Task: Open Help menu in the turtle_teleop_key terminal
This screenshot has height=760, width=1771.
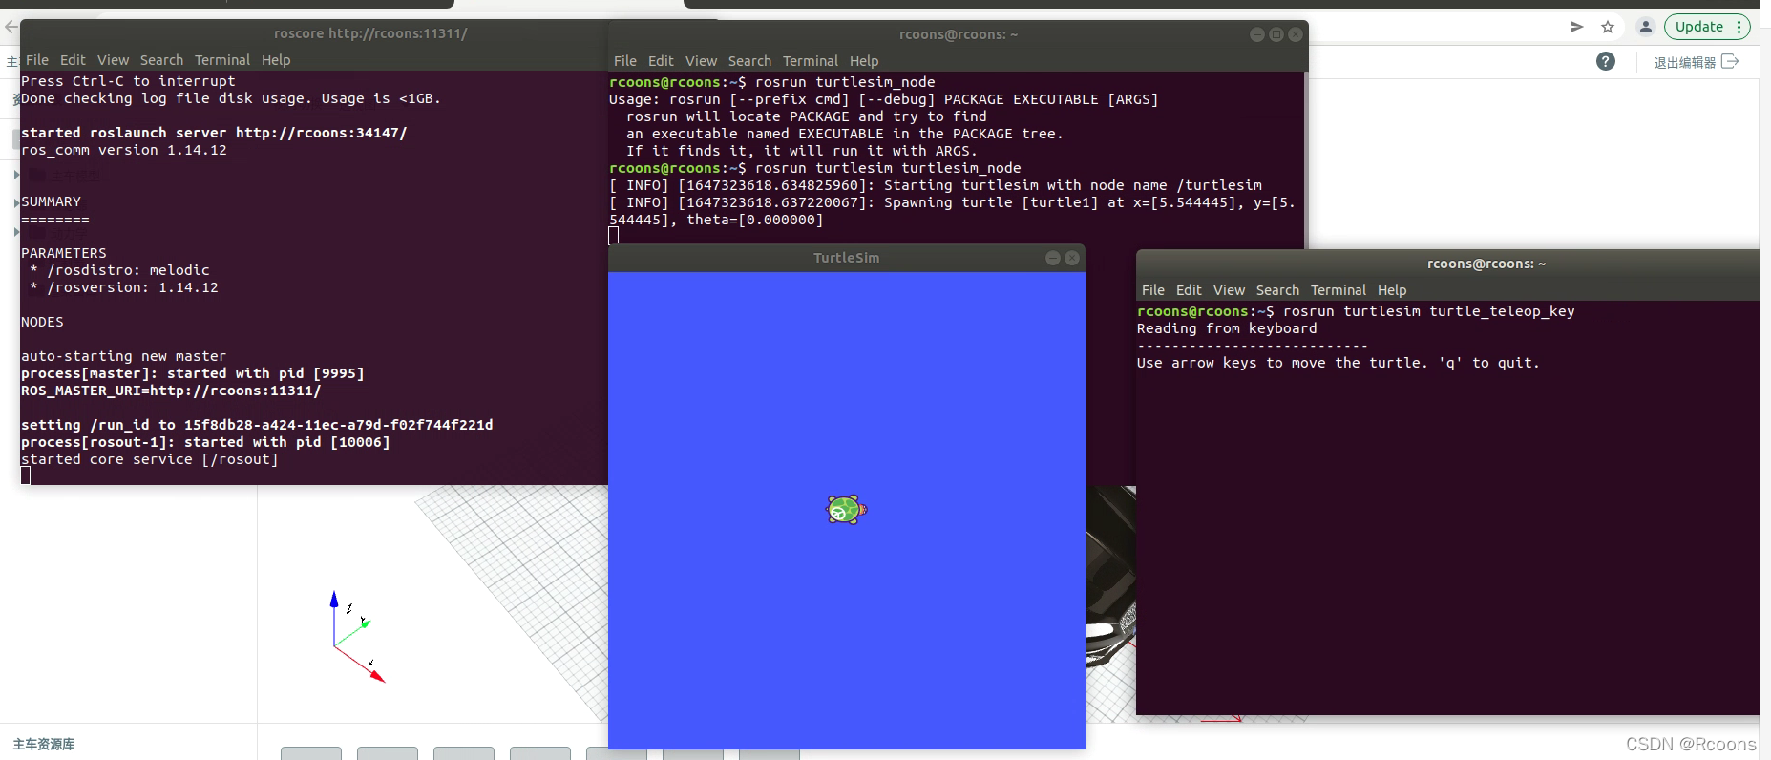Action: 1392,290
